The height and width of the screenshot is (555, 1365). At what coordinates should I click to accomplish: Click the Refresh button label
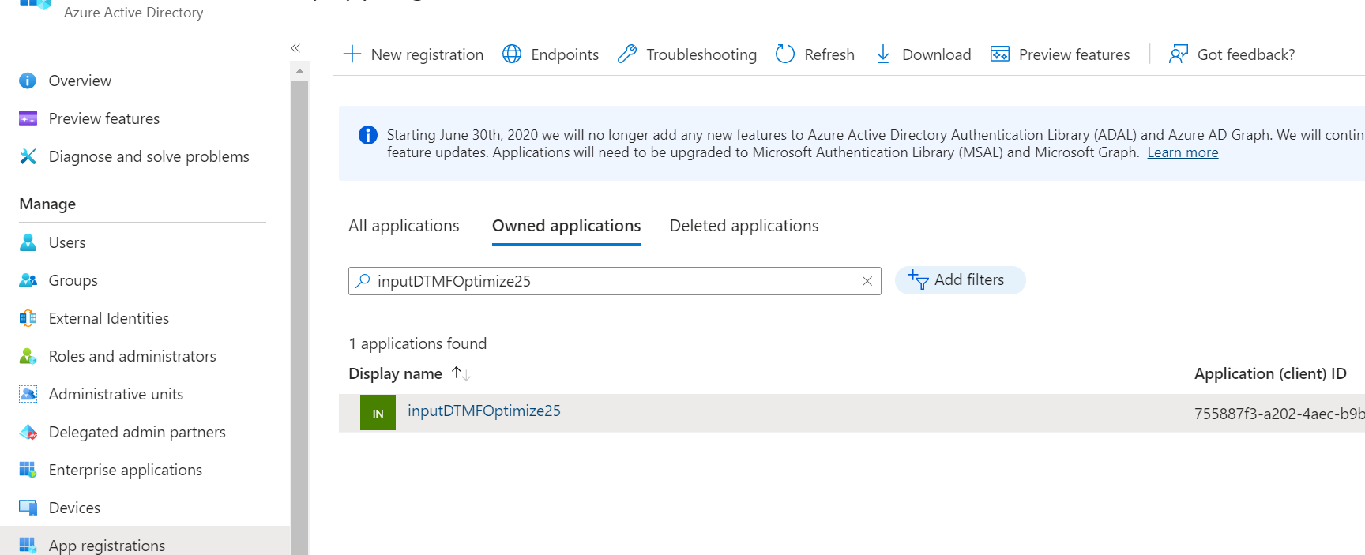(829, 54)
